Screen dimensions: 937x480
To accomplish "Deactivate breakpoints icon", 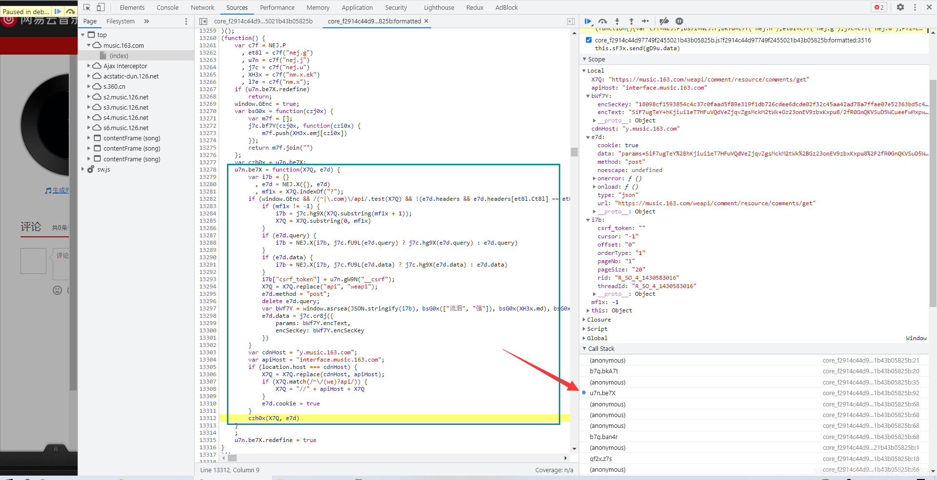I will pos(664,21).
